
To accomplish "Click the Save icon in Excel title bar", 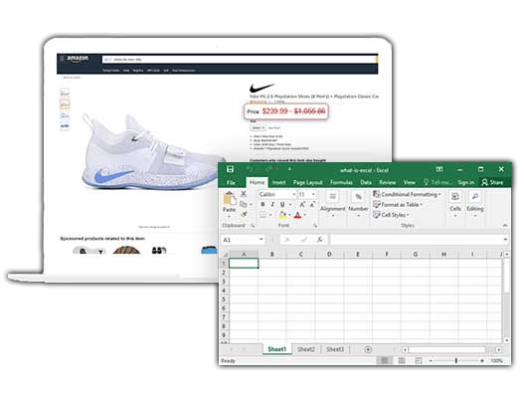I will point(230,169).
